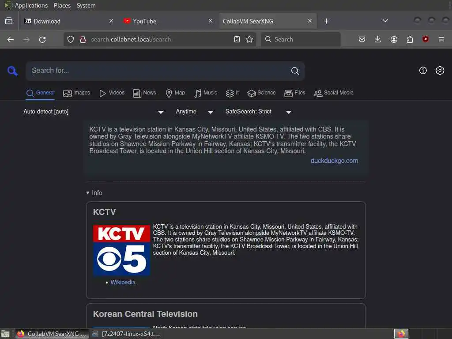
Task: Select the CollabVM SearXNG tab
Action: pos(268,21)
